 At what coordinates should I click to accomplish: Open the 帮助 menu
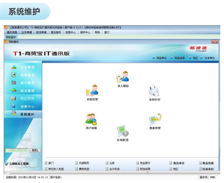97,33
